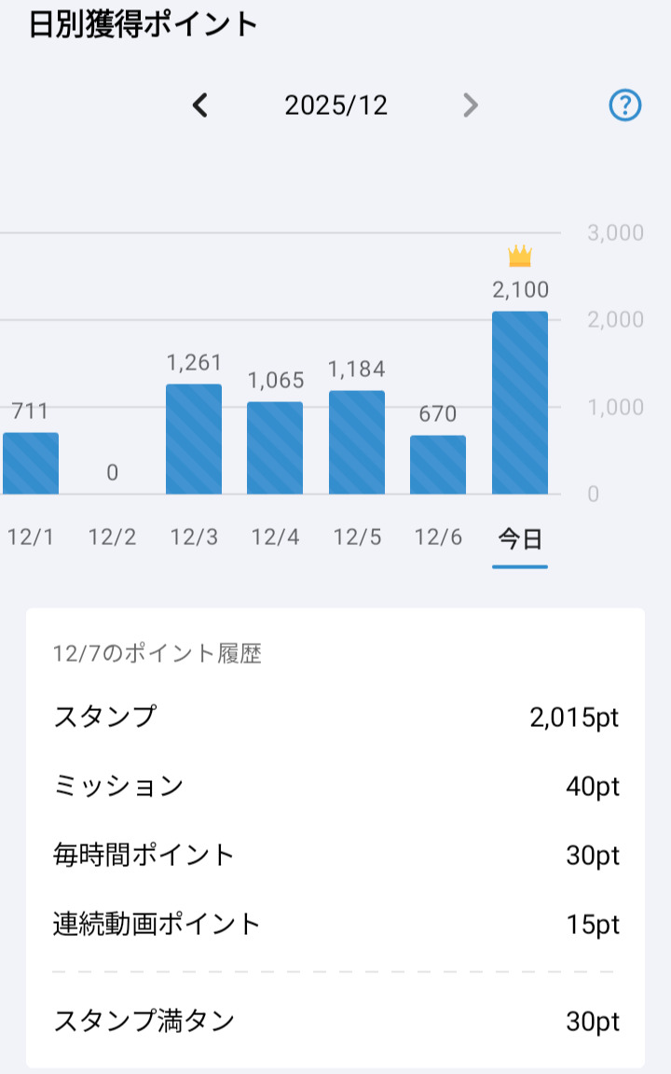Image resolution: width=671 pixels, height=1074 pixels.
Task: Open the 毎時間ポイント 30pt row
Action: [x=335, y=855]
